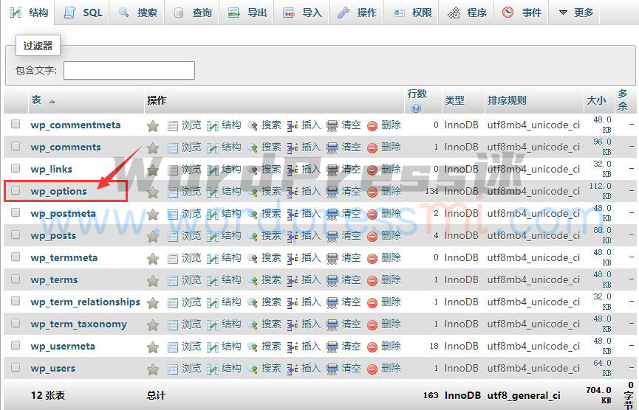639x410 pixels.
Task: Check the wp_options table checkbox
Action: 16,190
